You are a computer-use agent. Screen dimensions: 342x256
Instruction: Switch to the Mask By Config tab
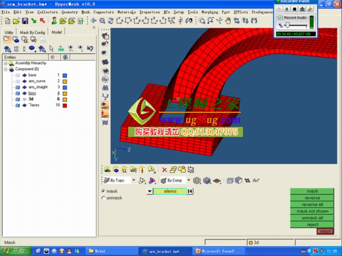pyautogui.click(x=33, y=32)
